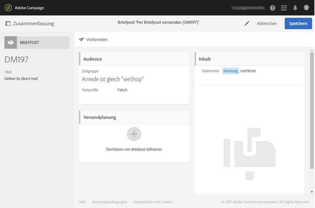Click the Adobe Campaign logo icon
315x208 pixels.
8,8
